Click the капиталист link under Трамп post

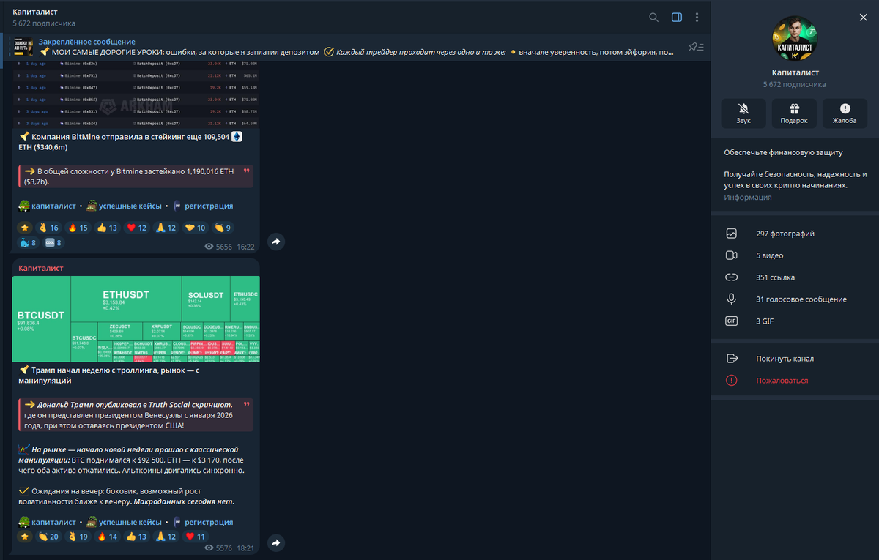(x=54, y=522)
